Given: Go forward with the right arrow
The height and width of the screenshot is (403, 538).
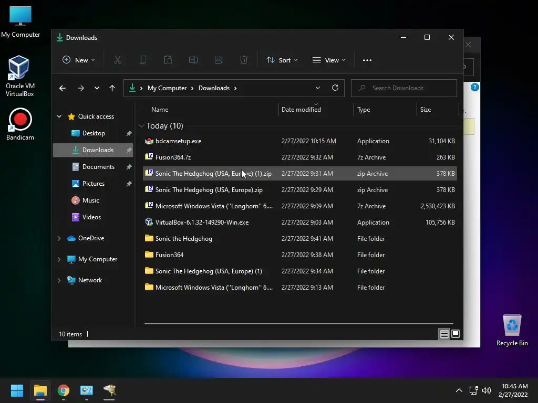Looking at the screenshot, I should point(80,88).
